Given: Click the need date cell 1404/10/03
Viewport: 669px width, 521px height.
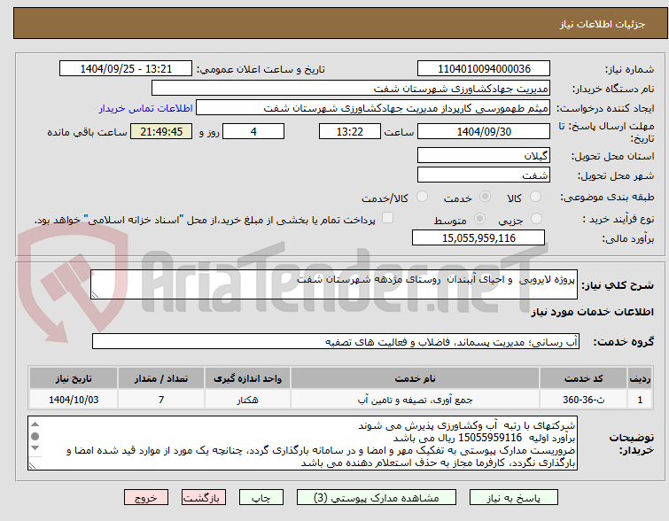Looking at the screenshot, I should pos(74,400).
